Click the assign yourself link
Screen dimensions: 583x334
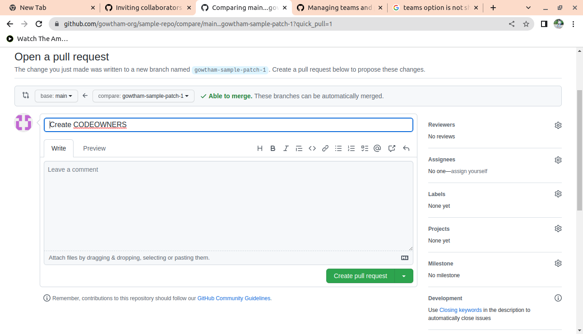(469, 171)
